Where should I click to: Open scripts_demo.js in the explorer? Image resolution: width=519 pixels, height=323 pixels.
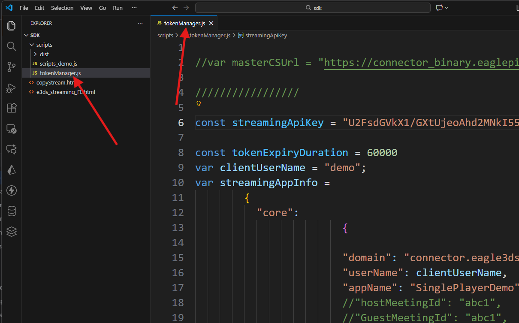[x=58, y=63]
